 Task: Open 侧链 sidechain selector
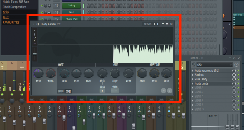[x=115, y=91]
